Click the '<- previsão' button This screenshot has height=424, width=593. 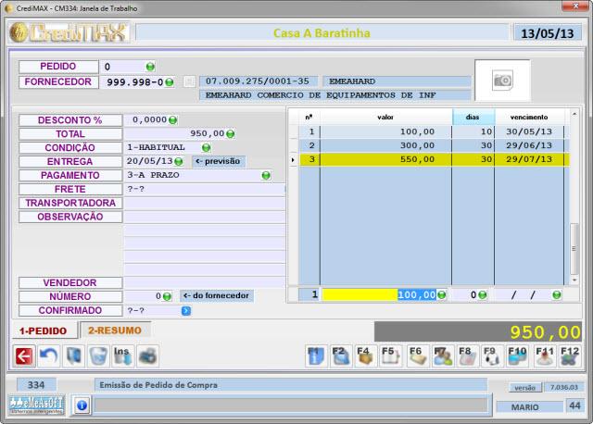[x=218, y=161]
